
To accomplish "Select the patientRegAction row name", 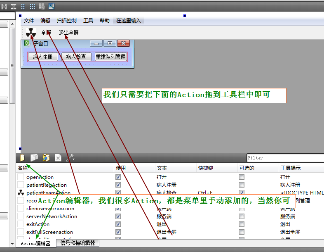I will pos(47,185).
